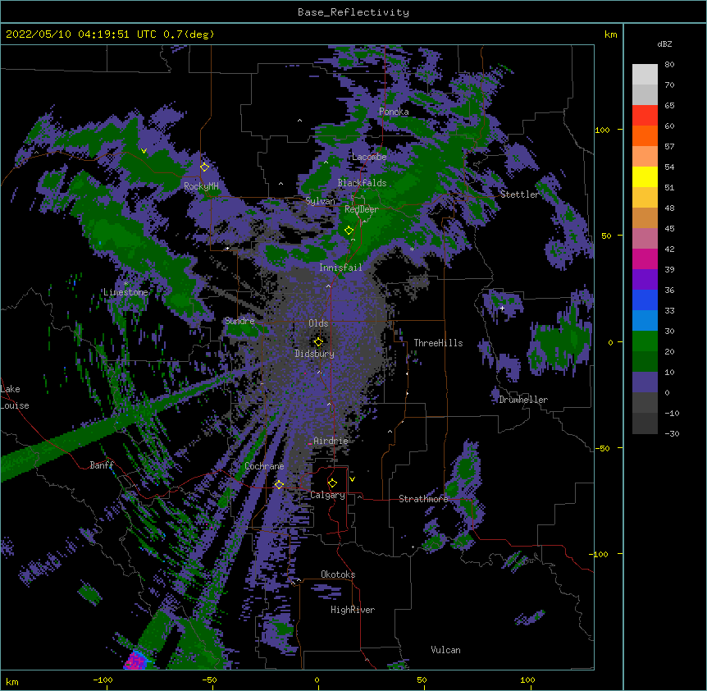Click the Lacombe city label
This screenshot has height=691, width=707.
click(x=369, y=157)
